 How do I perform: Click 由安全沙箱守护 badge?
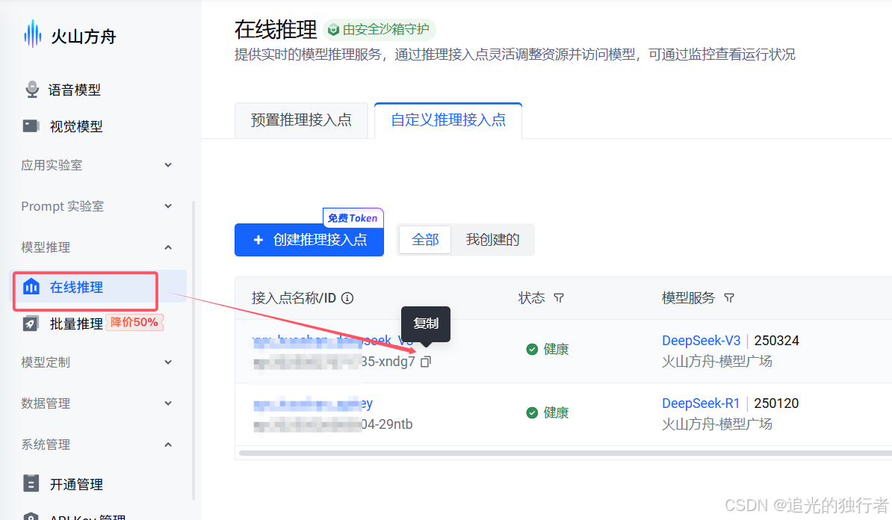tap(380, 30)
